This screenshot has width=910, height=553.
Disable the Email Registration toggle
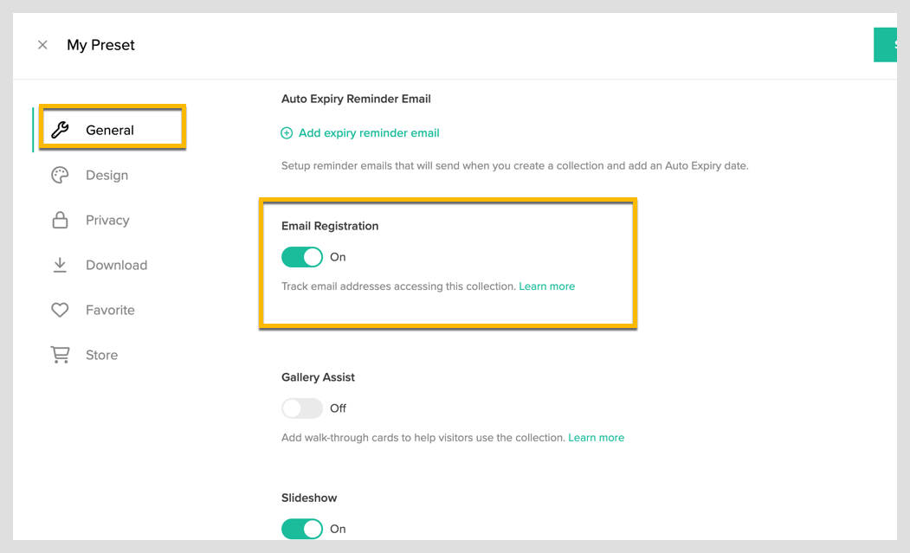302,257
